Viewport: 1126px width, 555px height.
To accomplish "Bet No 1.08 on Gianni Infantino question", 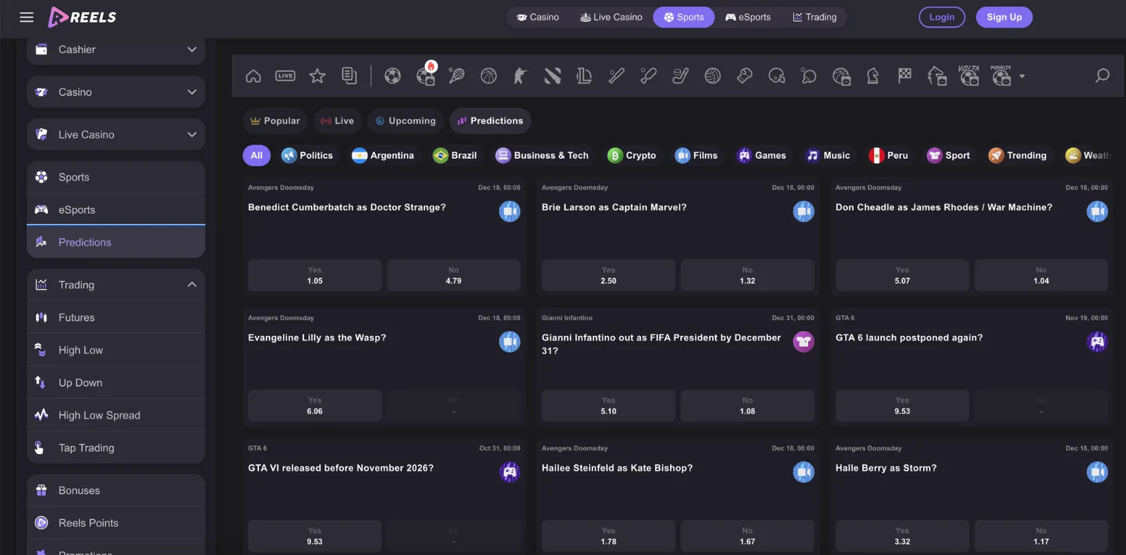I will click(747, 406).
